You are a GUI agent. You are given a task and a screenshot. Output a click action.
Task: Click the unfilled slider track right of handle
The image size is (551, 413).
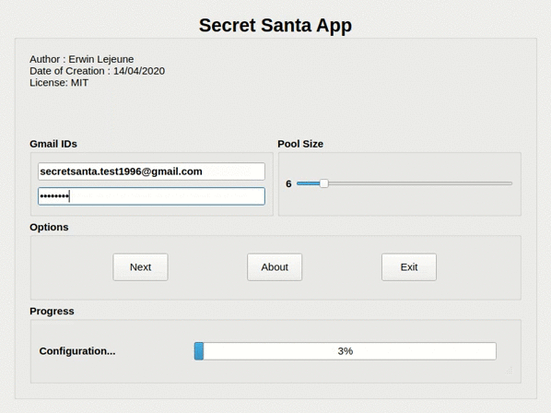[x=420, y=183]
